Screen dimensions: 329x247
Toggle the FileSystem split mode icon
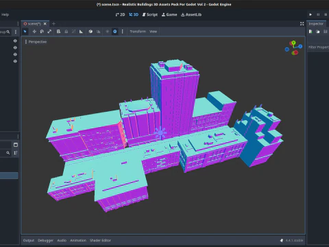click(16, 145)
